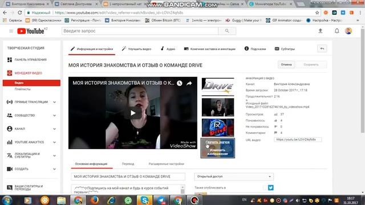This screenshot has height=205, width=365.
Task: Reload the page in Chrome
Action: tap(20, 13)
